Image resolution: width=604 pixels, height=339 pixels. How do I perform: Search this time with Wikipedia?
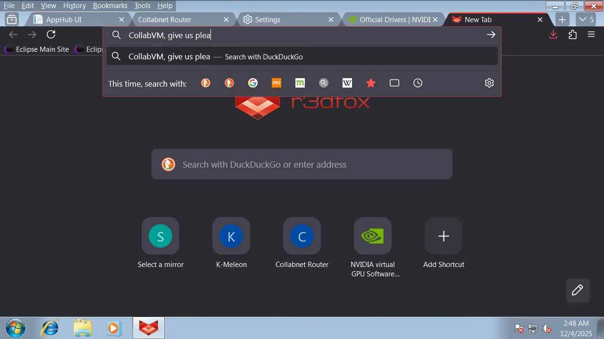[347, 83]
